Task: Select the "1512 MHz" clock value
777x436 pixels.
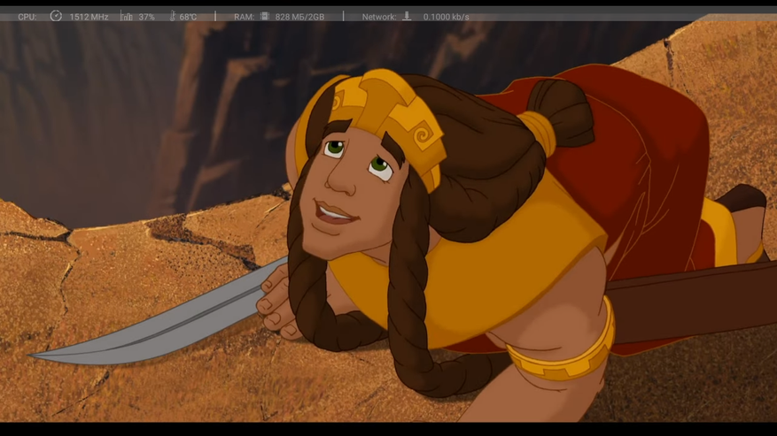Action: 89,17
